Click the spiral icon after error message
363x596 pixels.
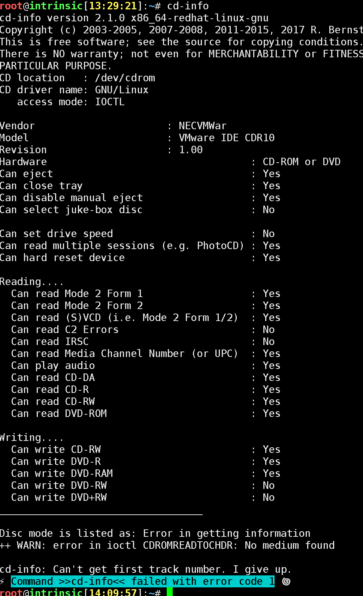pyautogui.click(x=286, y=581)
